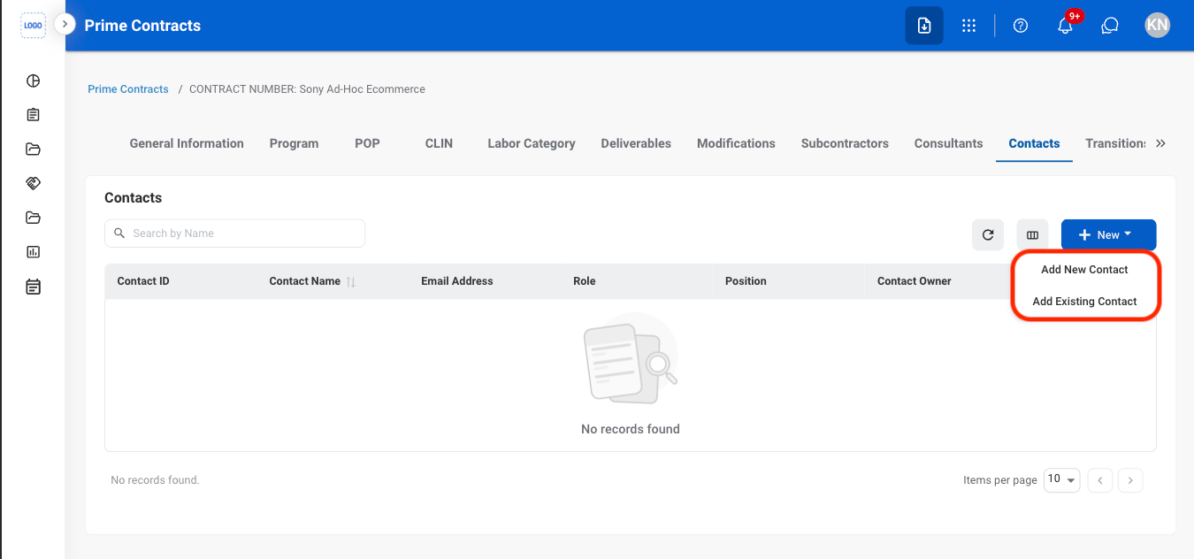
Task: View notifications via the bell icon
Action: click(1066, 26)
